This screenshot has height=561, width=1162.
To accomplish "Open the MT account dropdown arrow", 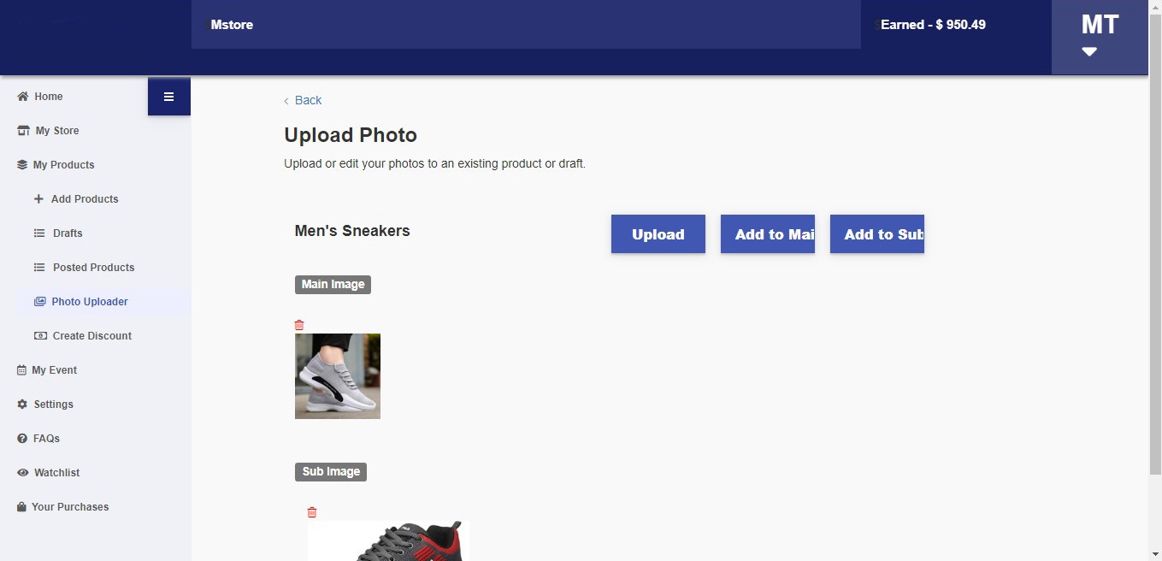I will pyautogui.click(x=1088, y=52).
